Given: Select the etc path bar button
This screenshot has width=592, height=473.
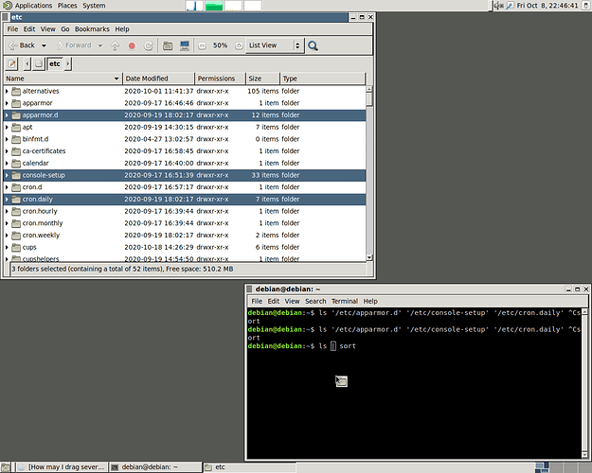Looking at the screenshot, I should point(55,63).
